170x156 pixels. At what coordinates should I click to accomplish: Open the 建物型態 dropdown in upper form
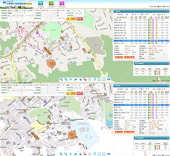(x=16, y=13)
